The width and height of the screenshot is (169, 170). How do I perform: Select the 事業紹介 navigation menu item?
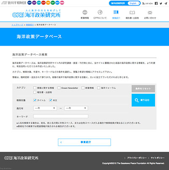[116, 14]
